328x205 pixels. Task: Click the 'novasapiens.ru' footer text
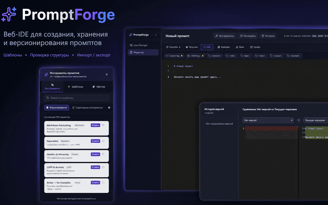[x=88, y=199]
